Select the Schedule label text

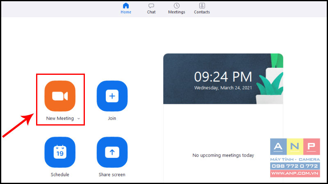pos(60,175)
